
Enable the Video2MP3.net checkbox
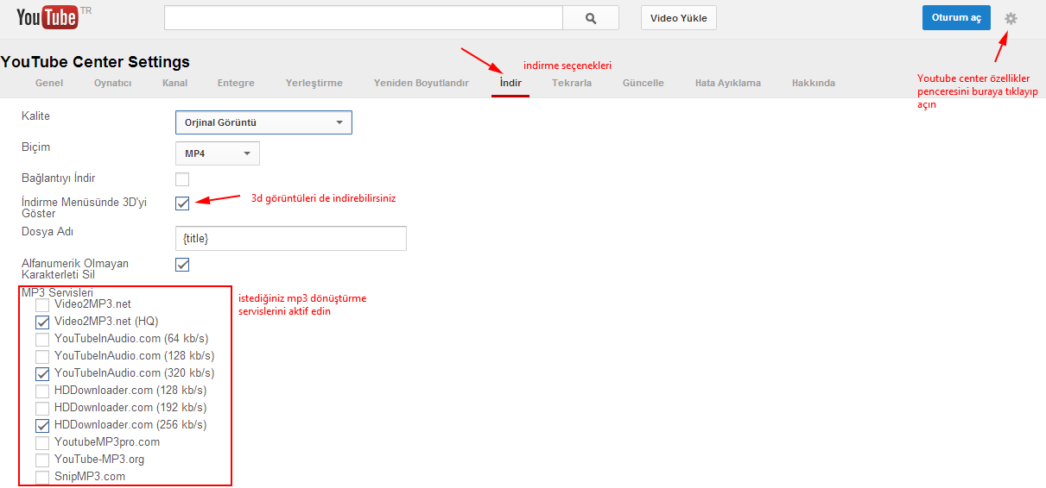42,305
